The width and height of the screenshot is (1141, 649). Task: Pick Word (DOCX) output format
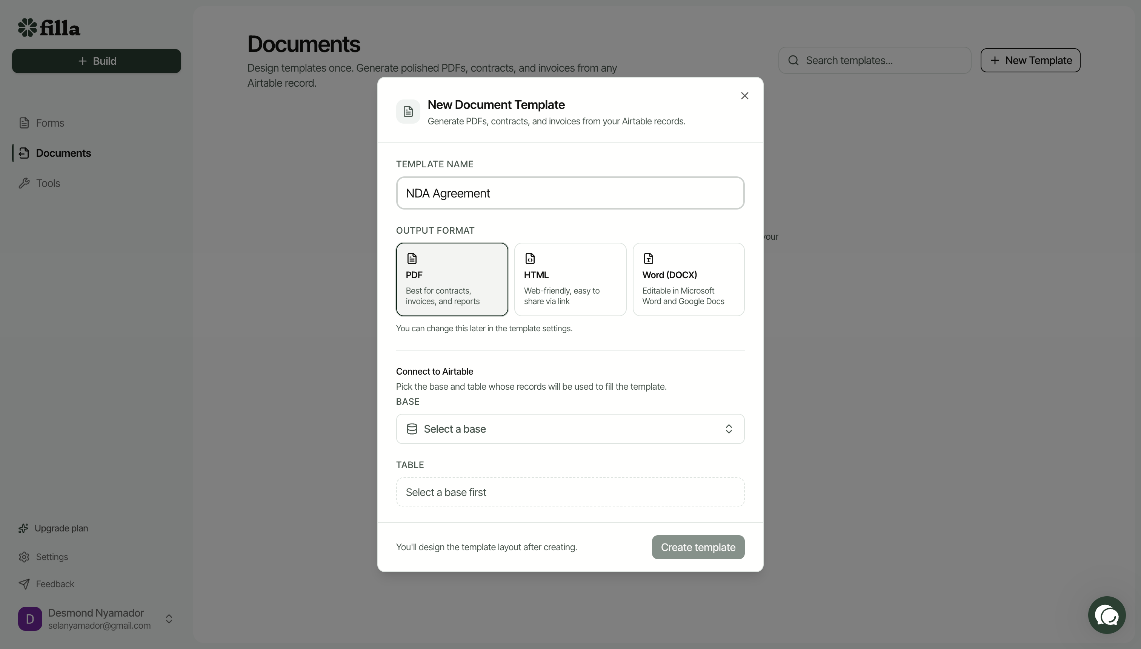(688, 280)
